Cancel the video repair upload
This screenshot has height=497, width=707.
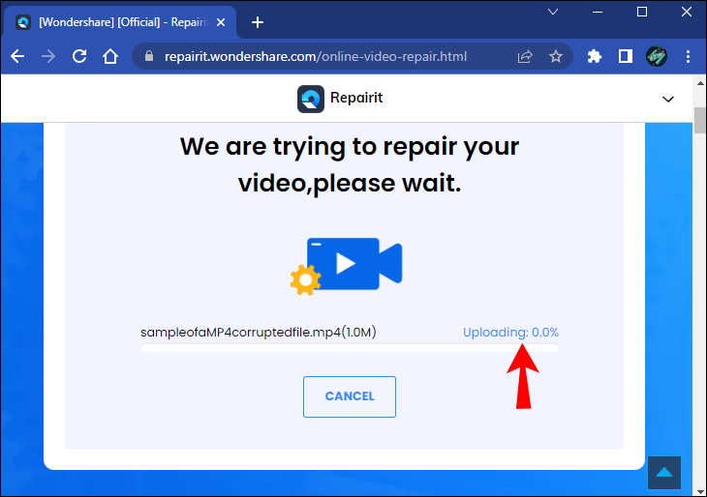[x=350, y=396]
